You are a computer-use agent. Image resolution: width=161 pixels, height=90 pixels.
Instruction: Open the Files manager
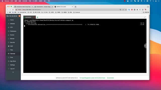point(13,50)
